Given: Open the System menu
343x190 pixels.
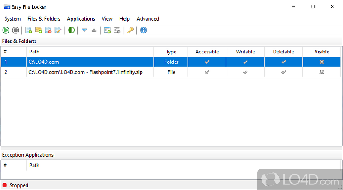Looking at the screenshot, I should click(12, 19).
